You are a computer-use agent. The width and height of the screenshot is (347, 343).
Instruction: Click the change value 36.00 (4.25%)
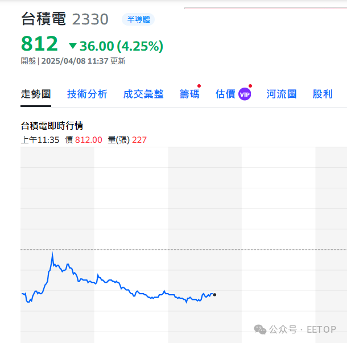pyautogui.click(x=121, y=46)
